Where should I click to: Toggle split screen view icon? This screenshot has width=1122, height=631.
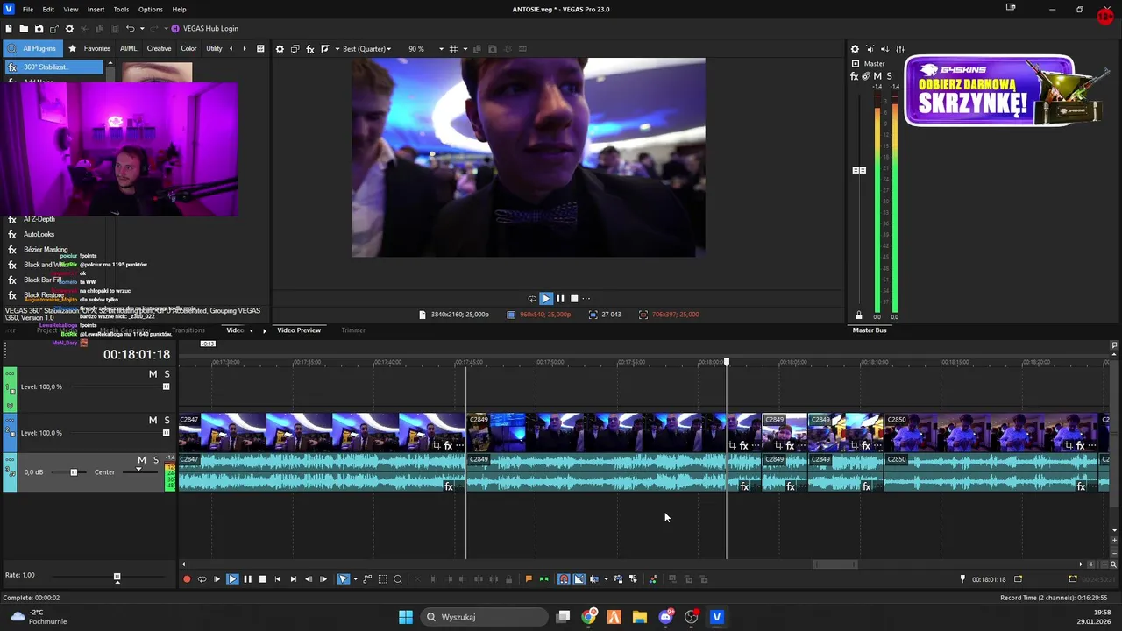[x=325, y=49]
